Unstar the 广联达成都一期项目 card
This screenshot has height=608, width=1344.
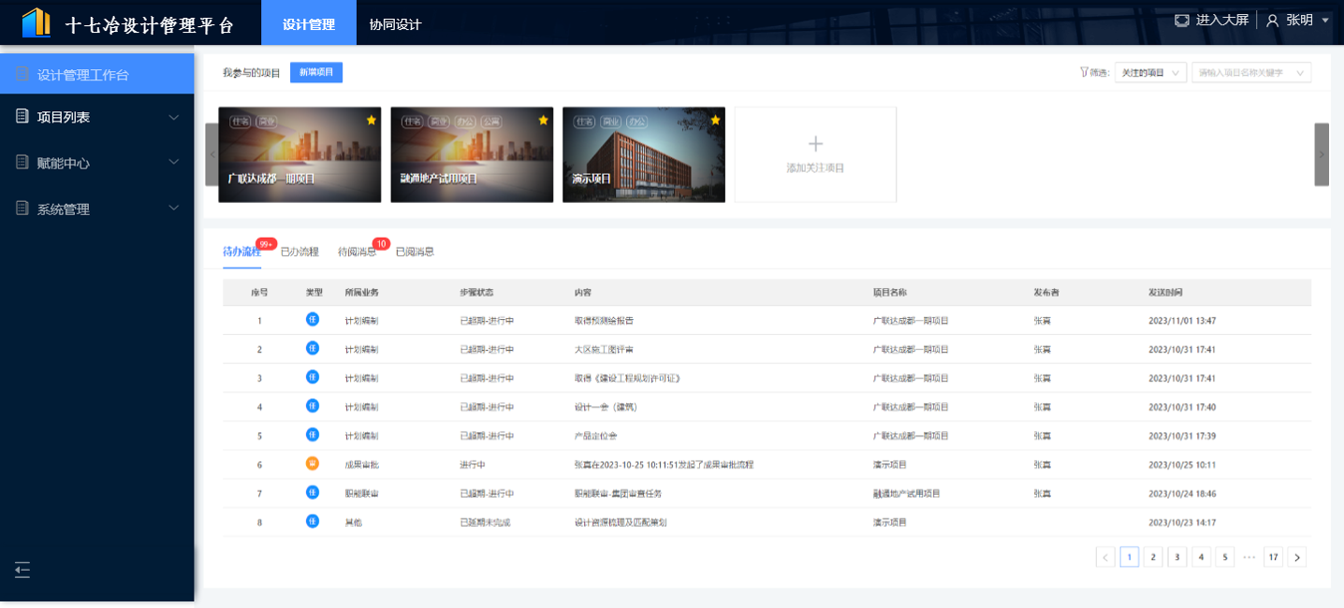372,120
